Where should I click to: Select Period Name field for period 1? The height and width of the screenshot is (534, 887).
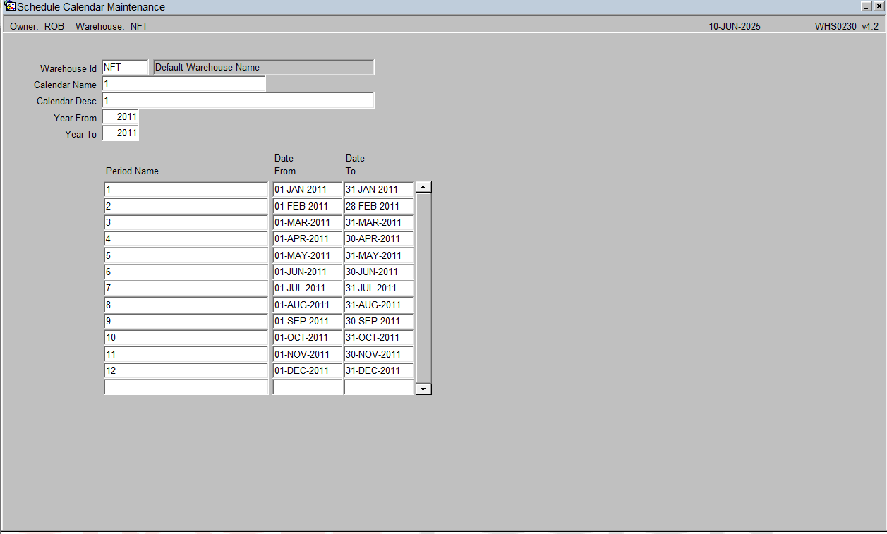pos(186,190)
